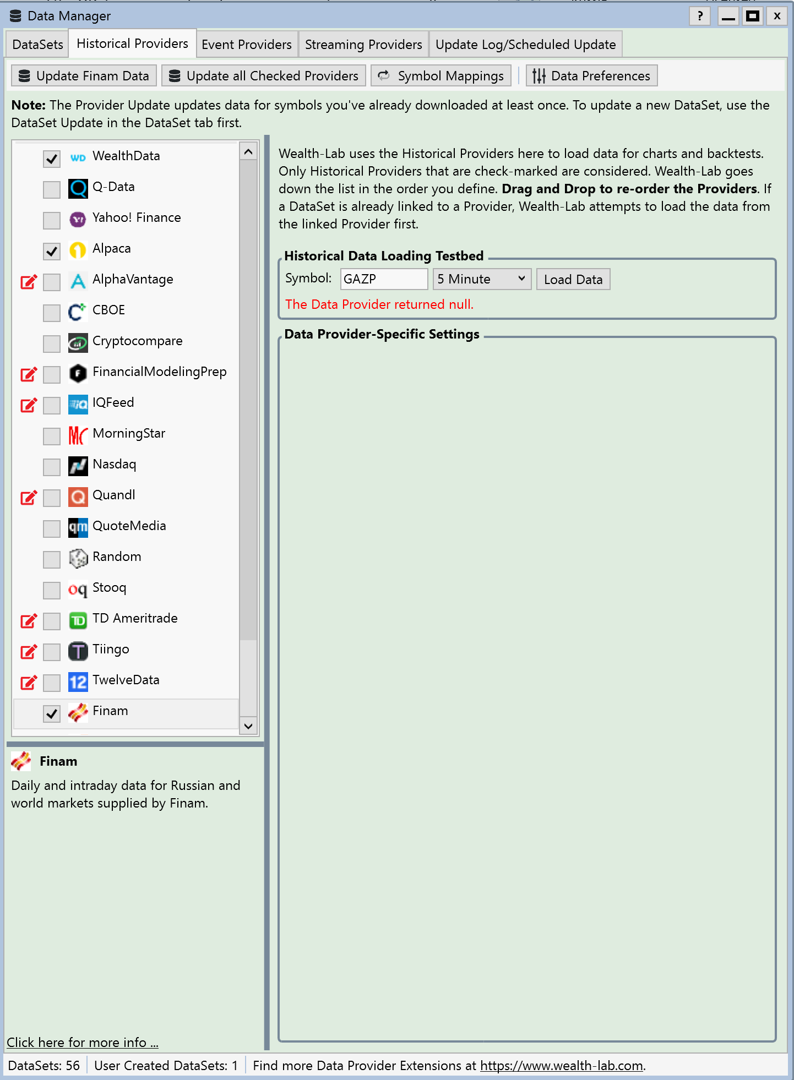794x1080 pixels.
Task: Click the Quandl orange Q icon
Action: point(78,497)
